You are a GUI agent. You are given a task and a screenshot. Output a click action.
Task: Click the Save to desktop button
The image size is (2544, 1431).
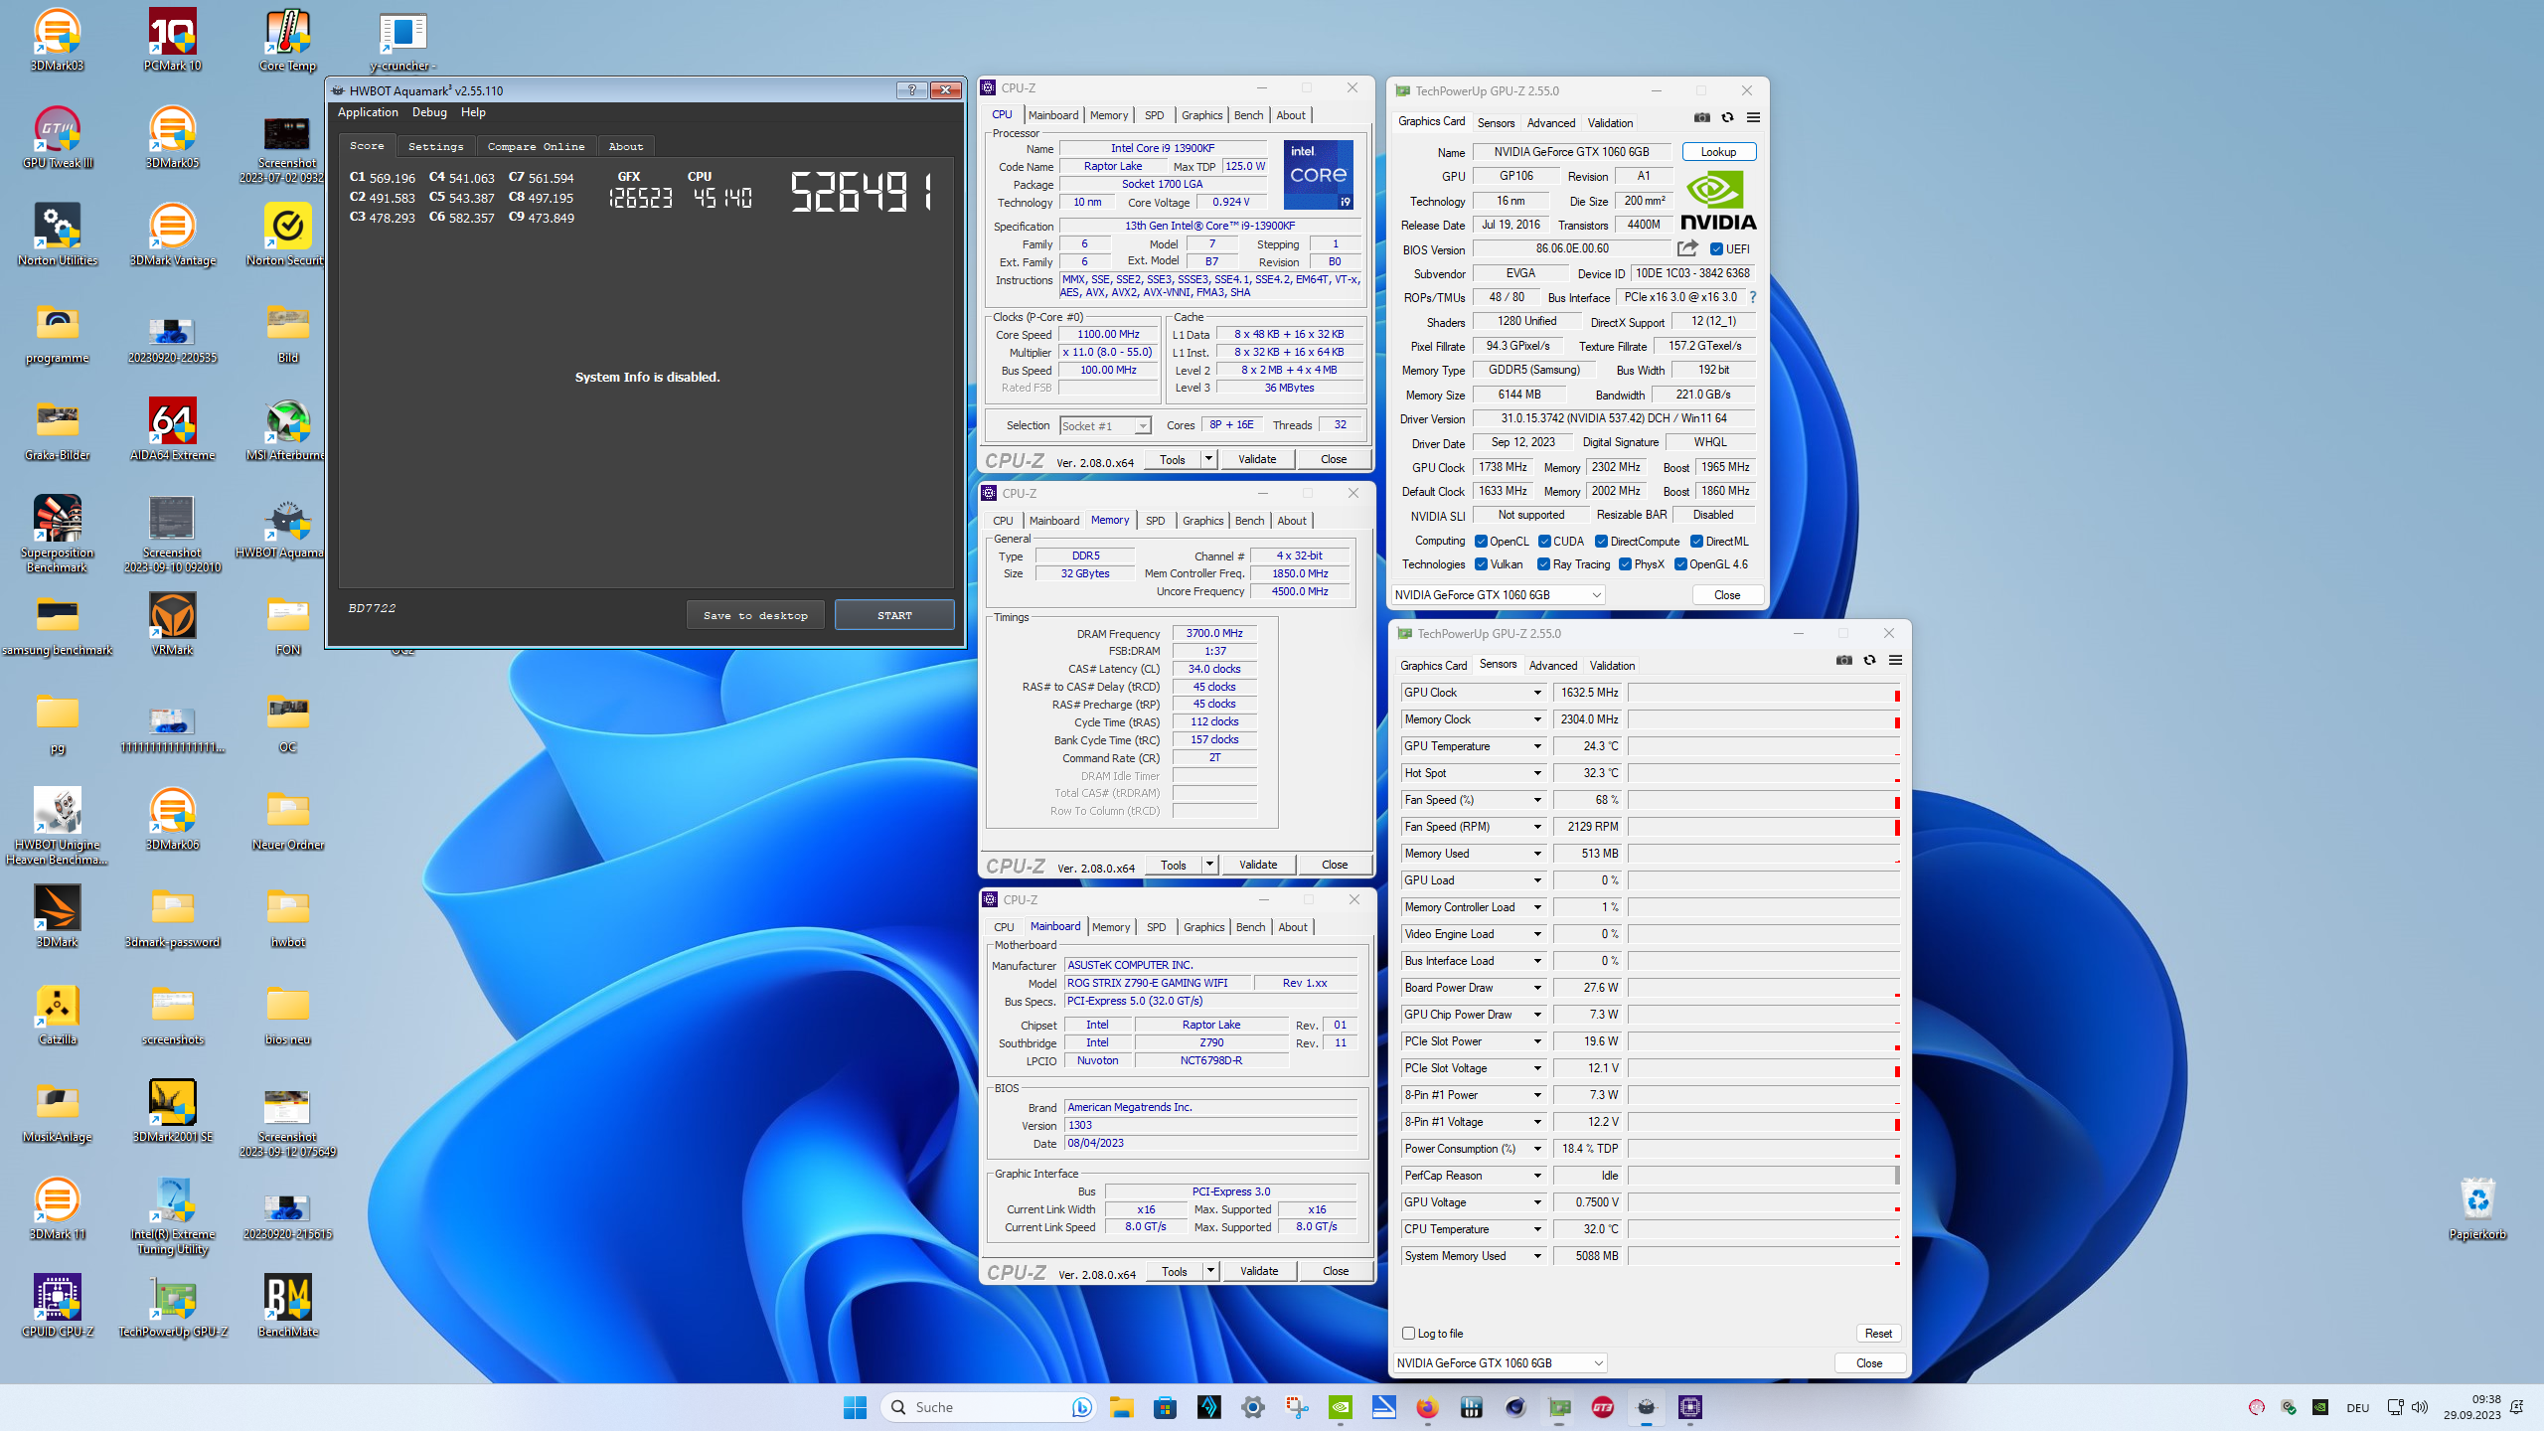(x=755, y=615)
